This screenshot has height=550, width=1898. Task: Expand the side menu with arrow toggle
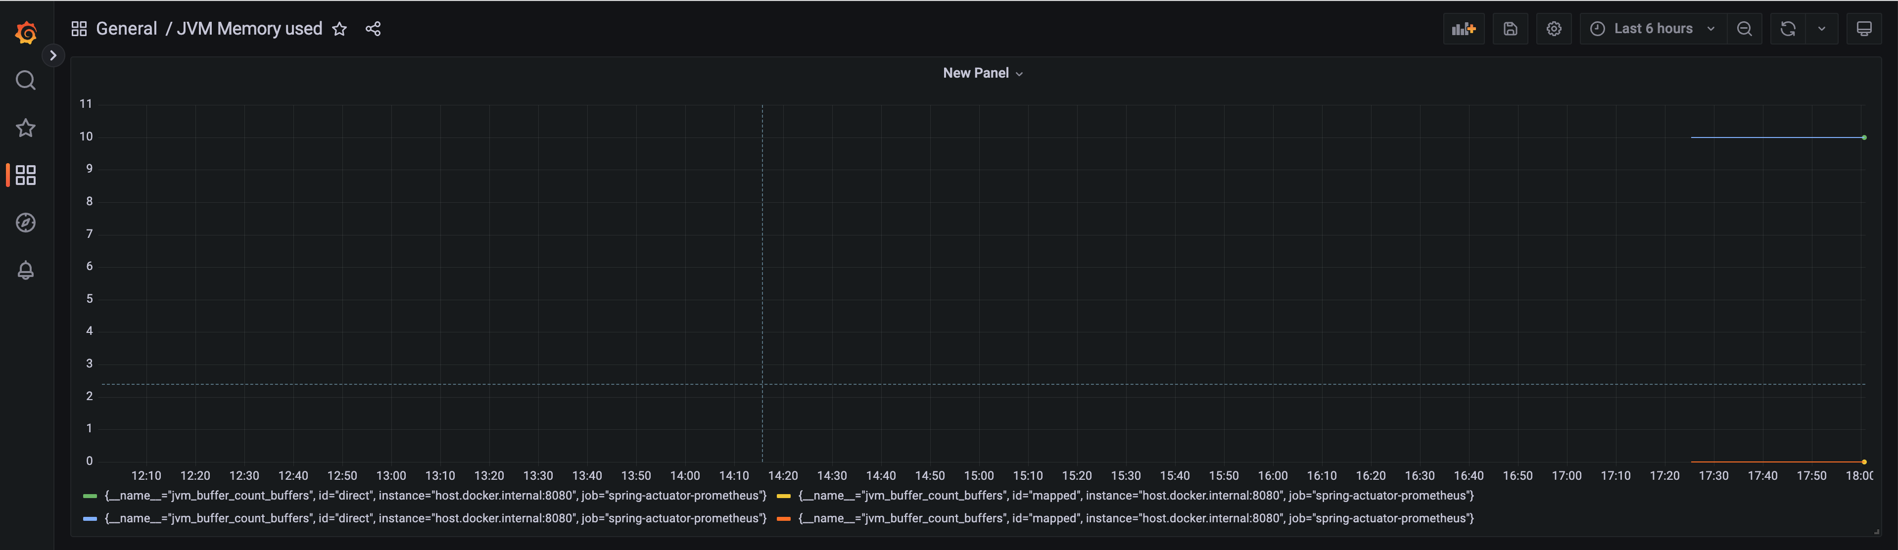coord(53,55)
